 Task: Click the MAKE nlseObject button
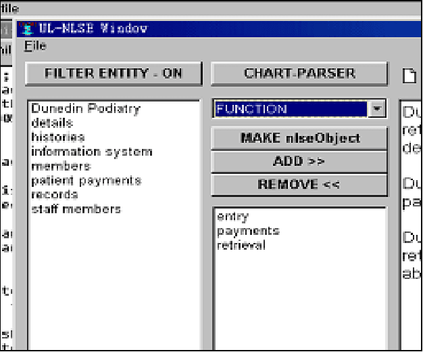click(x=299, y=138)
